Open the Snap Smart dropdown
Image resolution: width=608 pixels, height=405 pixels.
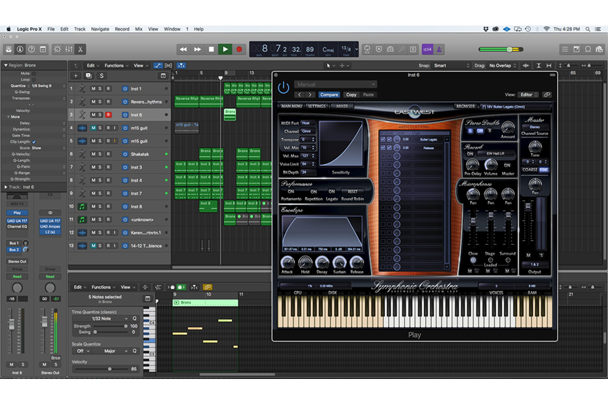pyautogui.click(x=452, y=65)
